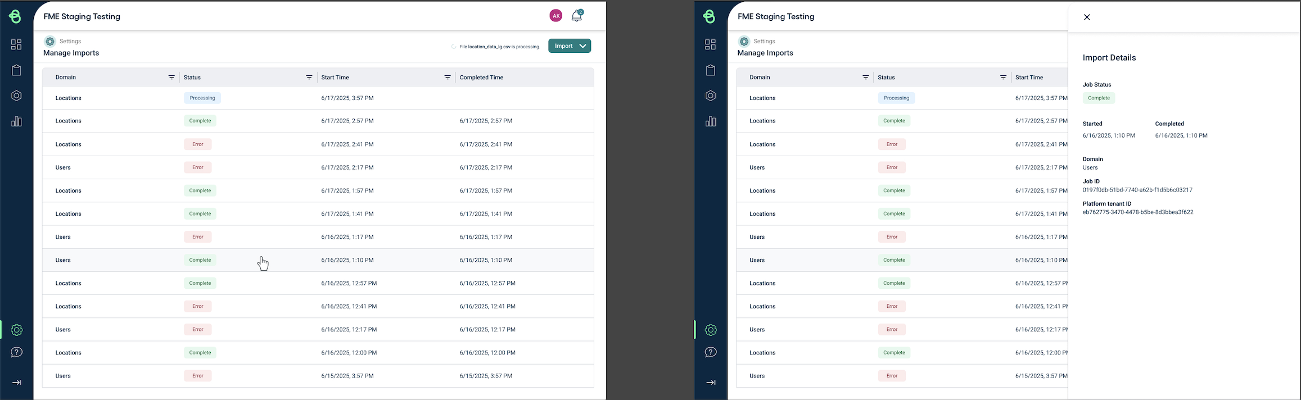Click the green logo in the left window
The image size is (1301, 400).
(15, 16)
